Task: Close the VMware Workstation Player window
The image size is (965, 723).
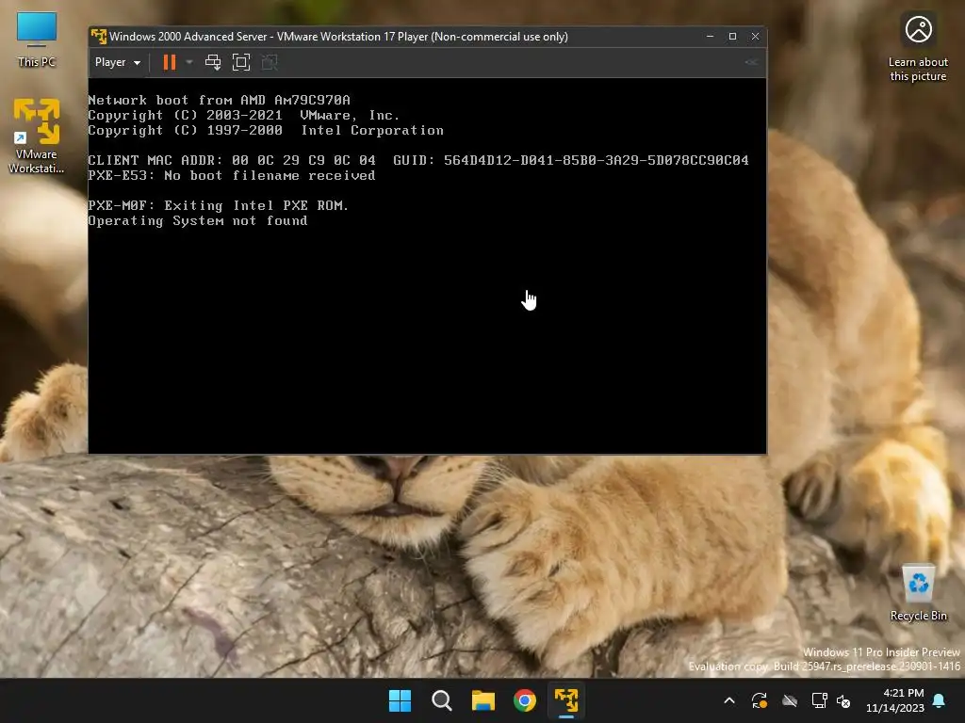Action: (755, 37)
